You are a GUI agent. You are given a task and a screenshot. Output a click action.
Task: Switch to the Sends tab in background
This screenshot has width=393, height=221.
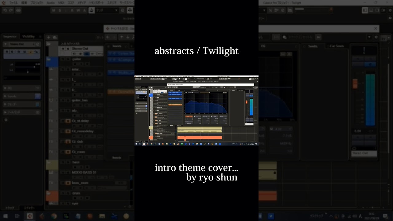tap(313, 46)
